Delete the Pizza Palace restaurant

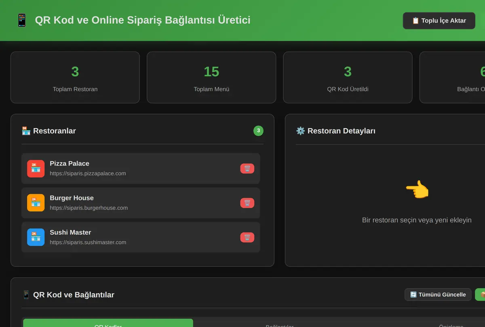pyautogui.click(x=247, y=169)
